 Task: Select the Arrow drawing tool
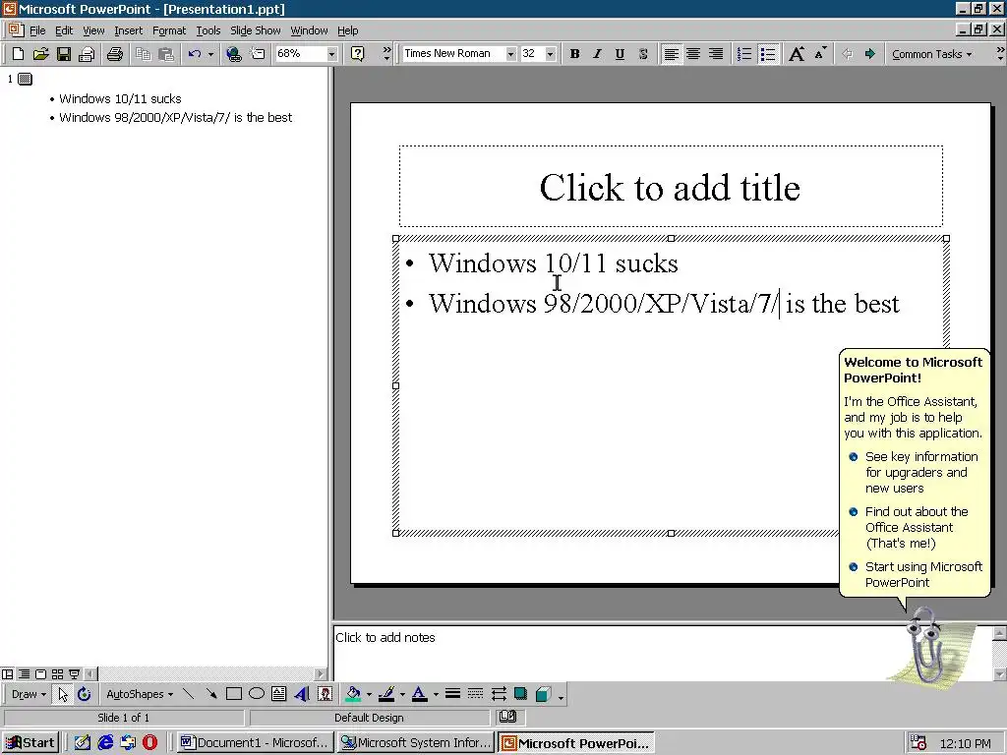pyautogui.click(x=210, y=694)
